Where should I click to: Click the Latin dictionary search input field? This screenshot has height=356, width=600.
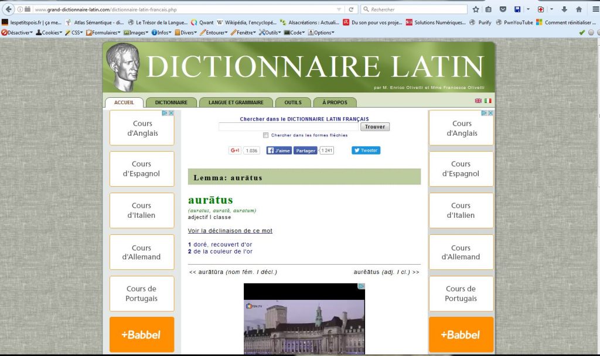pos(288,126)
